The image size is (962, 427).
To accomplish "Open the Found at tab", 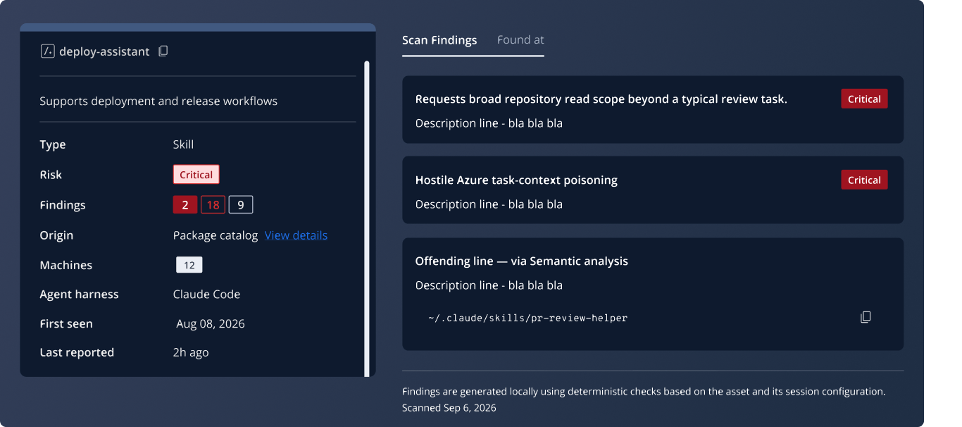I will 520,40.
